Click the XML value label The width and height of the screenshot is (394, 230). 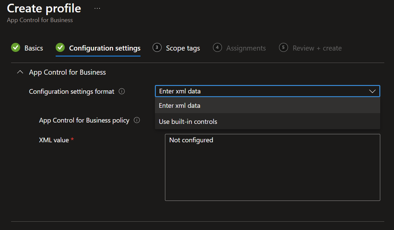[54, 140]
